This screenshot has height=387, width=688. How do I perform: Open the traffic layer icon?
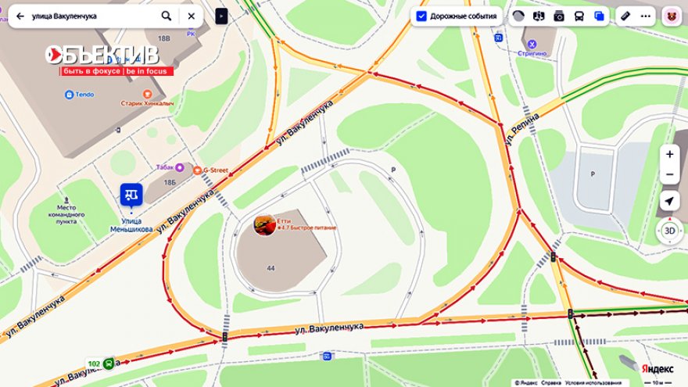pos(518,16)
